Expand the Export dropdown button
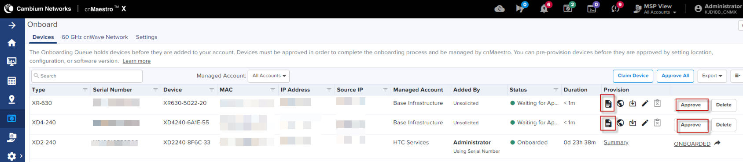 (x=712, y=76)
